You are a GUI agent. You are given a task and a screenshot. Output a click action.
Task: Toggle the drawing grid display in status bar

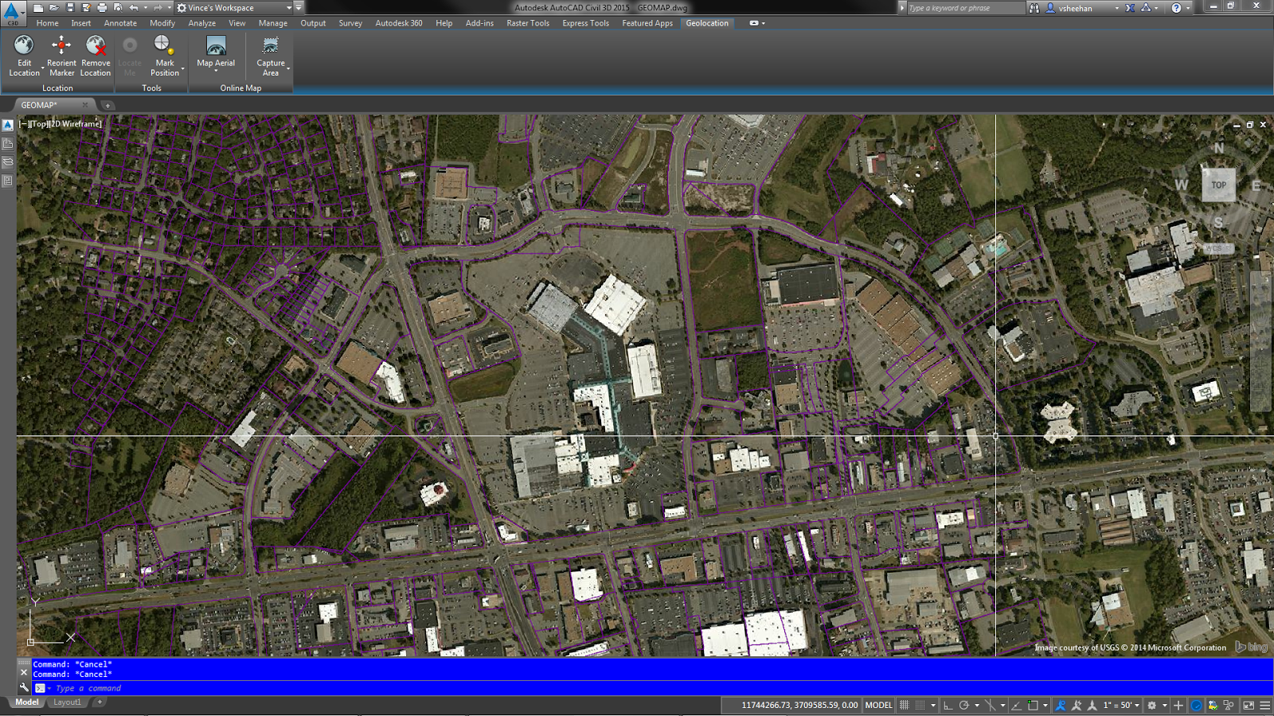904,705
